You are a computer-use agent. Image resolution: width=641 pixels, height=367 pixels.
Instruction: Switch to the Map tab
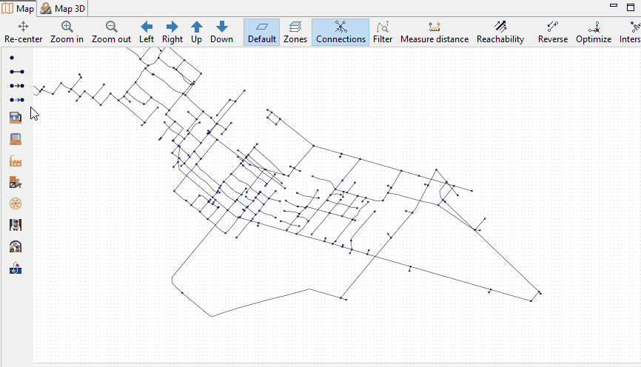(x=18, y=9)
